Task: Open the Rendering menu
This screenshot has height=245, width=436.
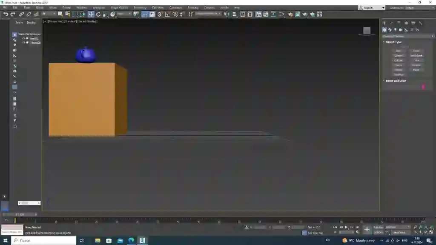Action: (140, 8)
